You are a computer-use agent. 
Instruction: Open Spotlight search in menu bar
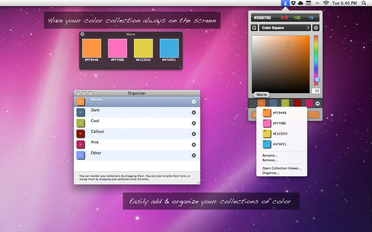pyautogui.click(x=363, y=3)
